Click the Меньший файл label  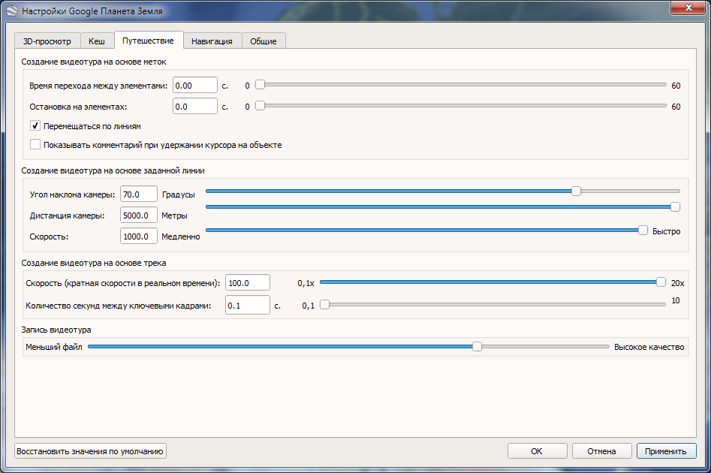(54, 347)
